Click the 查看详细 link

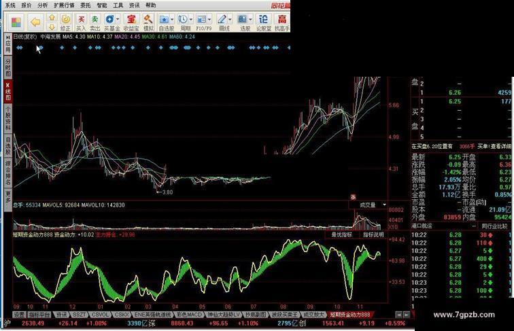coord(501,146)
